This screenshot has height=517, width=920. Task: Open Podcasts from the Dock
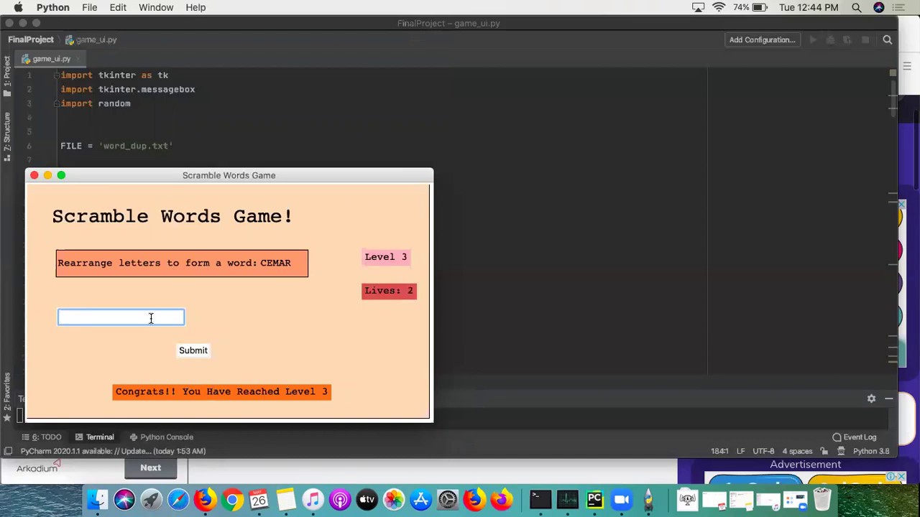(340, 499)
